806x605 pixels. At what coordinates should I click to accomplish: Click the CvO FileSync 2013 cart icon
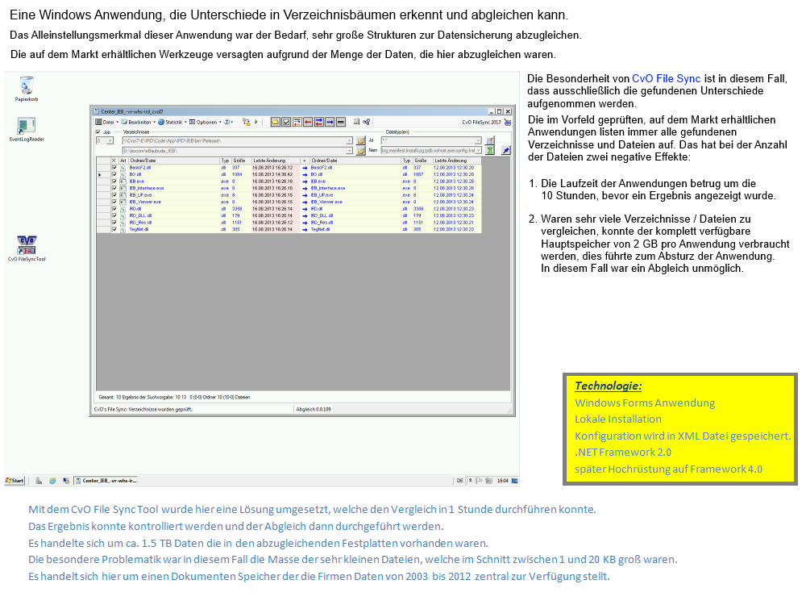[x=507, y=123]
